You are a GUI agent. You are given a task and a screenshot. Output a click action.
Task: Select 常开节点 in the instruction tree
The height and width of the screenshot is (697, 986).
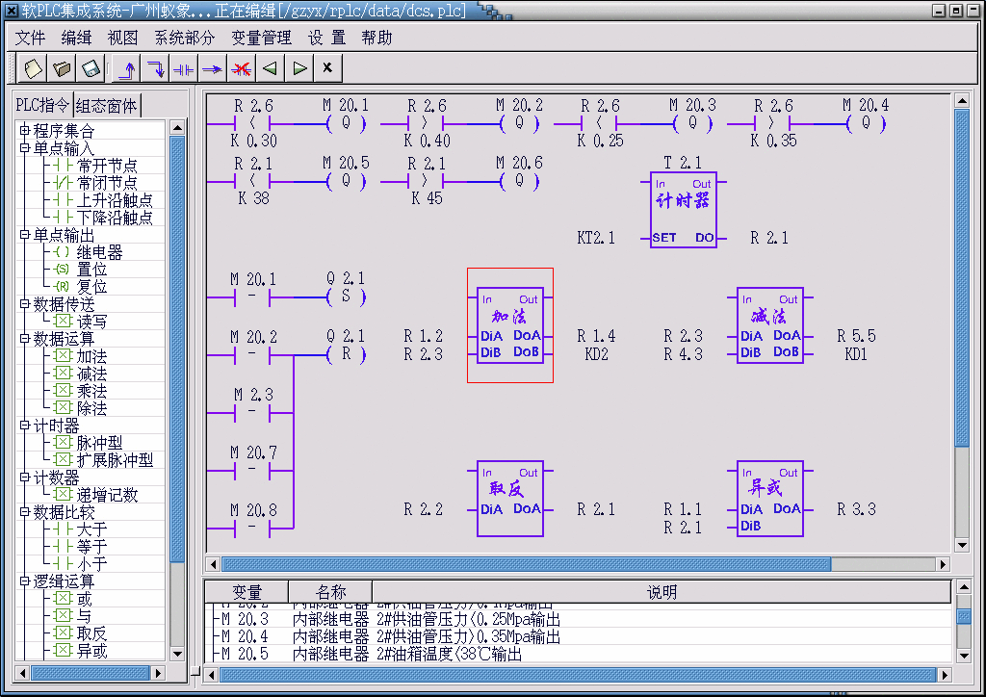107,166
